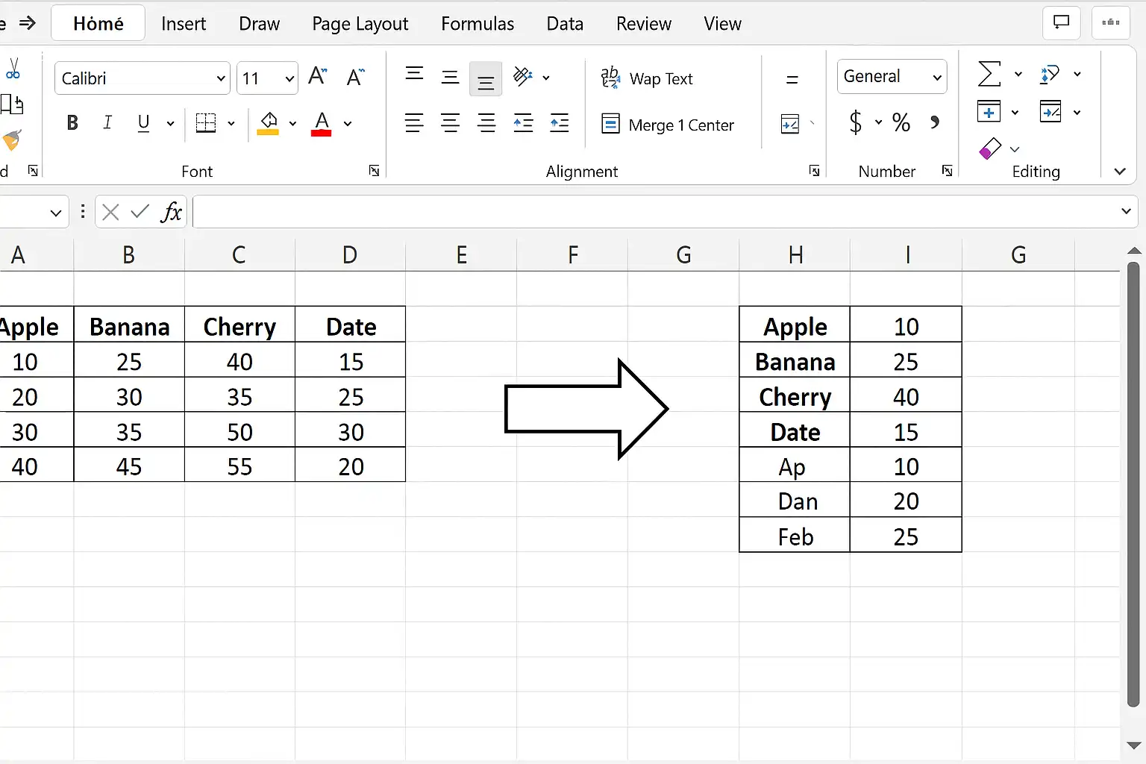
Task: Click the vertical scrollbar thumb
Action: 1133,483
